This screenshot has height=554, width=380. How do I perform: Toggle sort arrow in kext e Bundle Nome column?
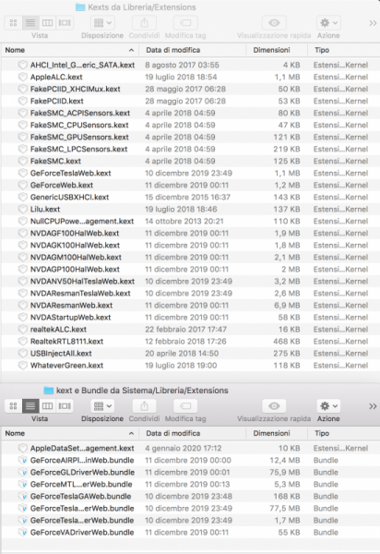131,433
